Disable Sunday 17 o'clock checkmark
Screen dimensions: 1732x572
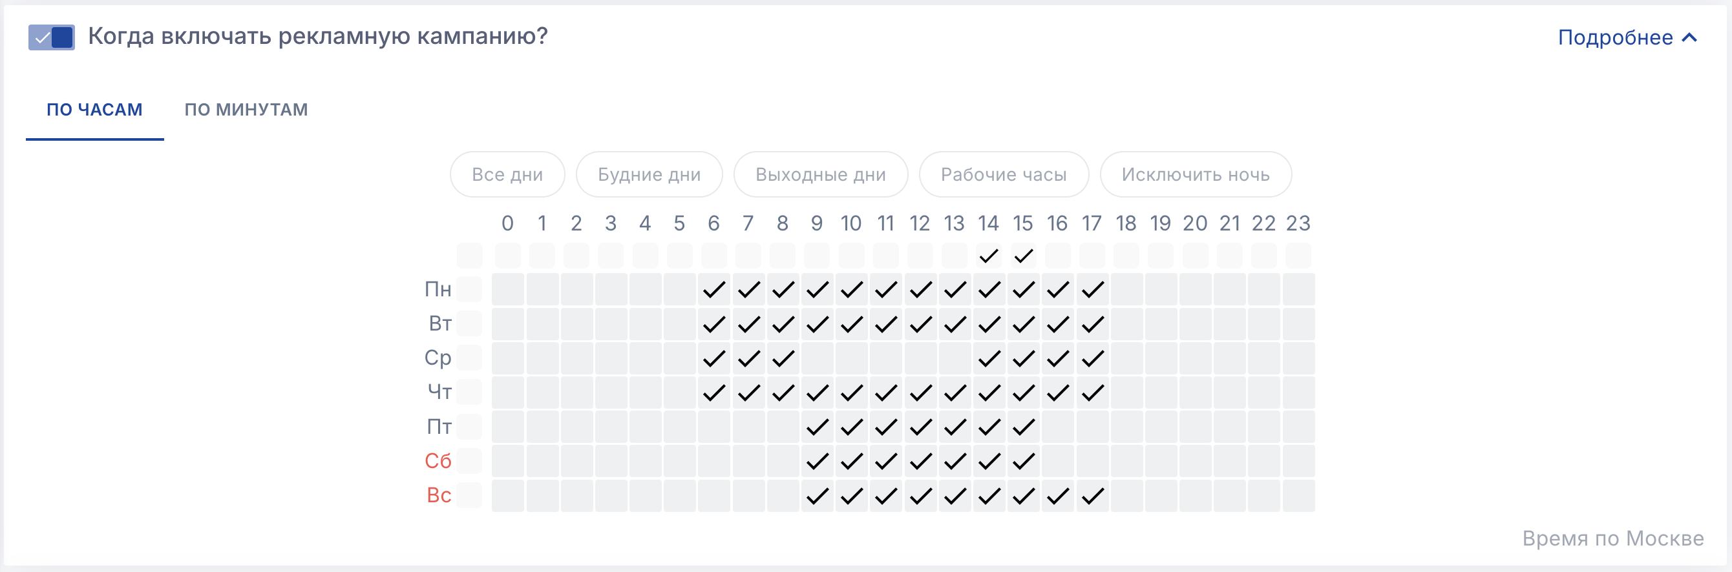point(1093,496)
